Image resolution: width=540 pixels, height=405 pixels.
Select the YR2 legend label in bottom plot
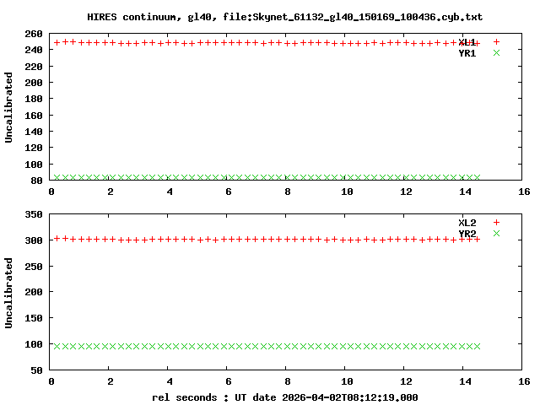click(467, 234)
